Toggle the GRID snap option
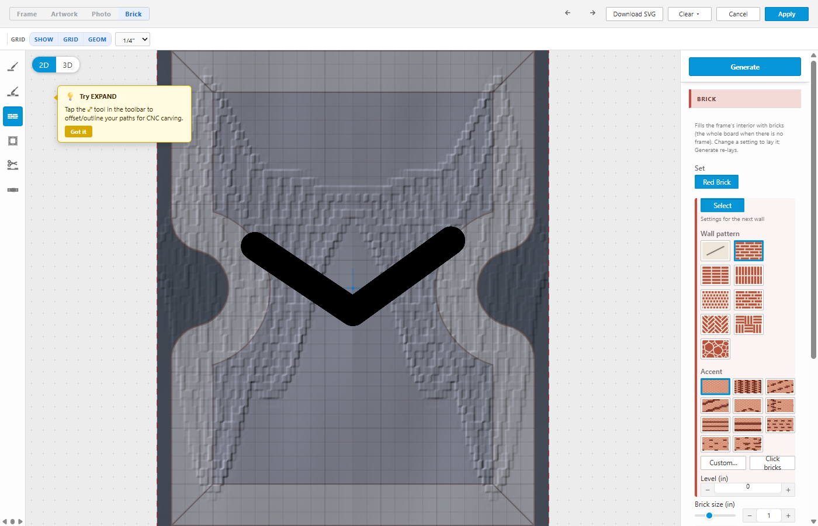818x526 pixels. pos(71,40)
